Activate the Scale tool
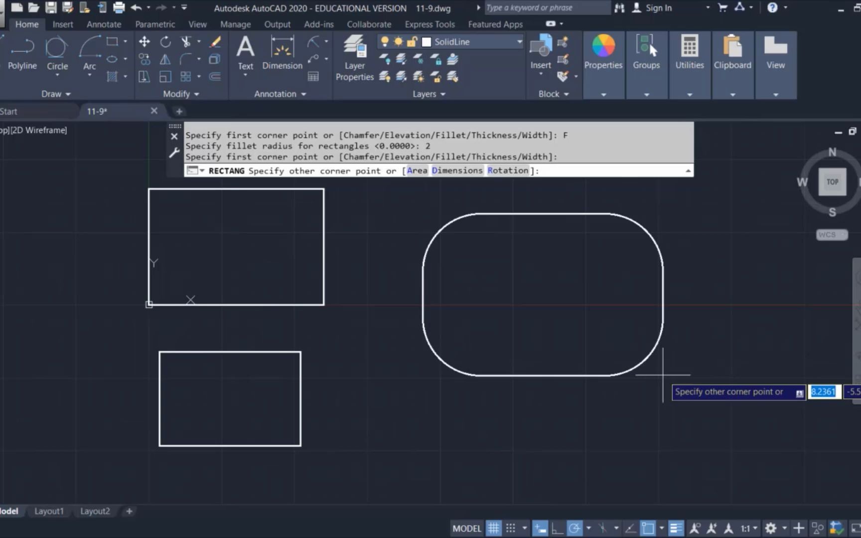Image resolution: width=861 pixels, height=538 pixels. [x=165, y=77]
